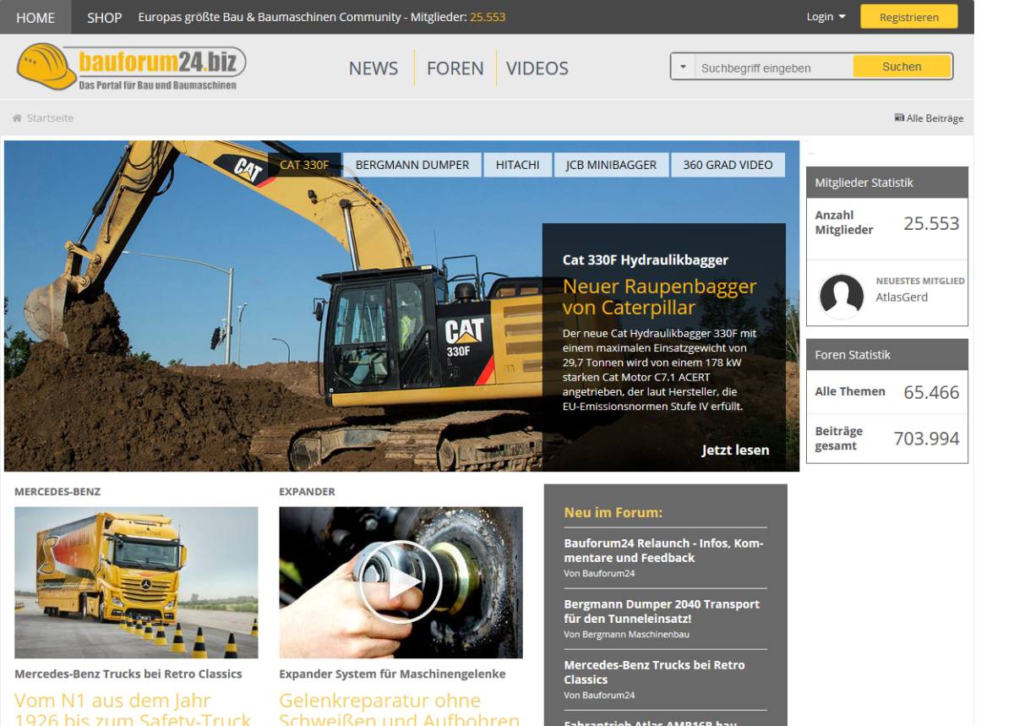Click Cat 330F Hydraulikbagger subtitle
This screenshot has height=726, width=1014.
coord(646,260)
